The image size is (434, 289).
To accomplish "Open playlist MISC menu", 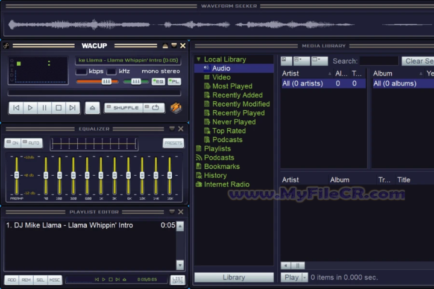I will (54, 280).
